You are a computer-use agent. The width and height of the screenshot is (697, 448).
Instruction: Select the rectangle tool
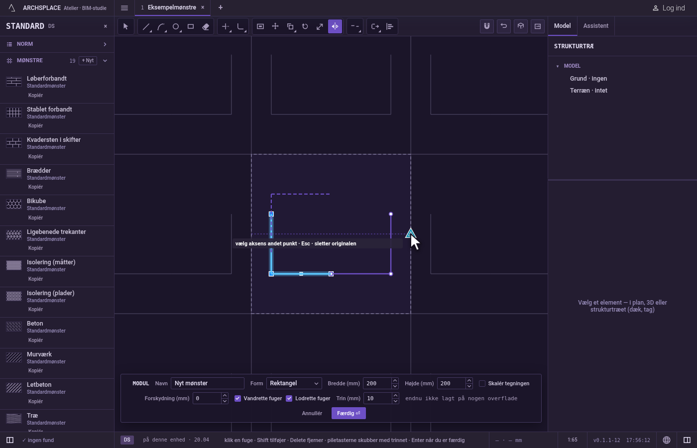191,26
